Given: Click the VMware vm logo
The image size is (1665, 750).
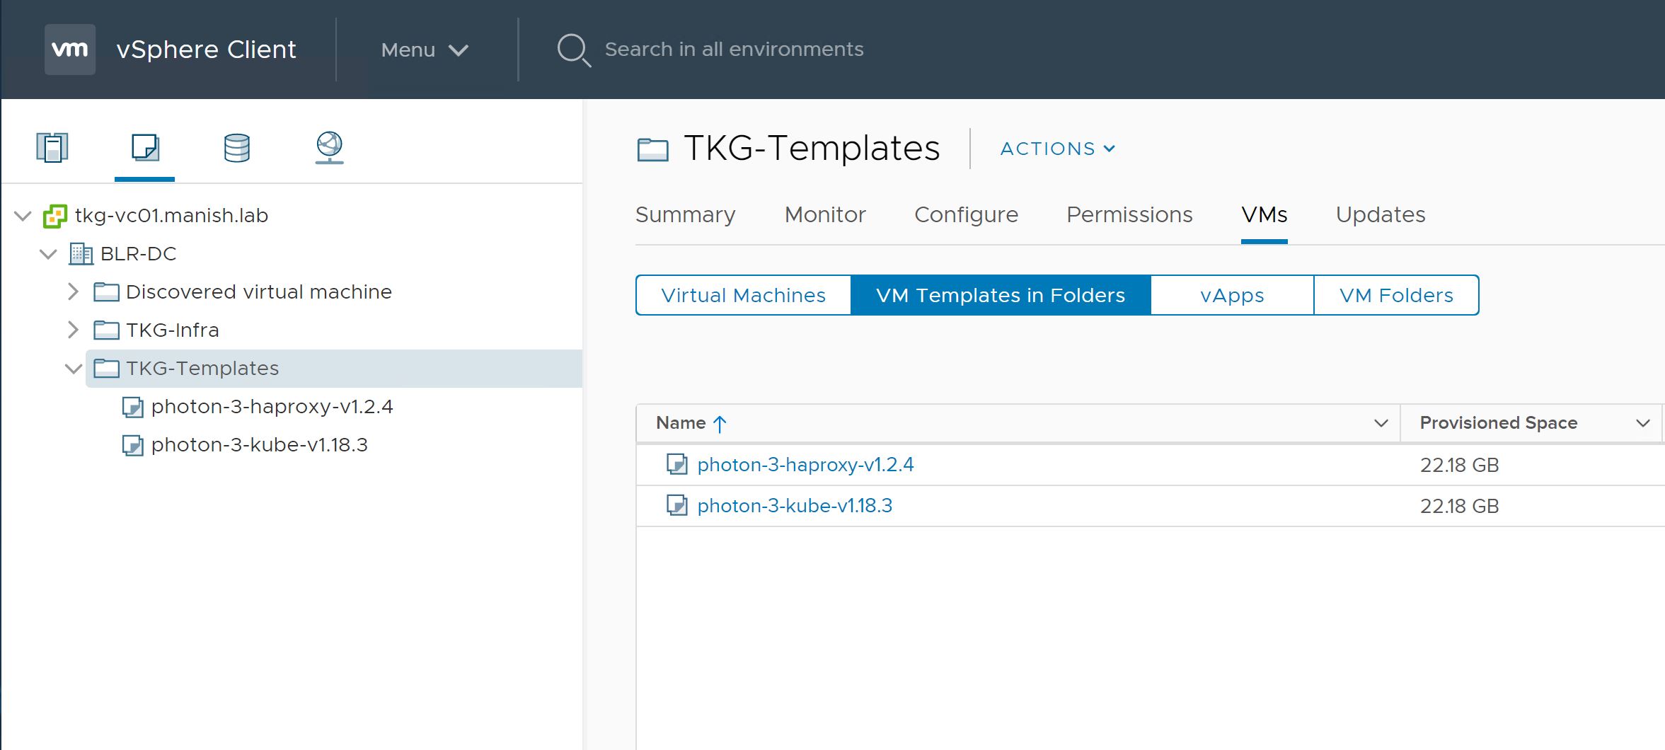Looking at the screenshot, I should tap(70, 50).
